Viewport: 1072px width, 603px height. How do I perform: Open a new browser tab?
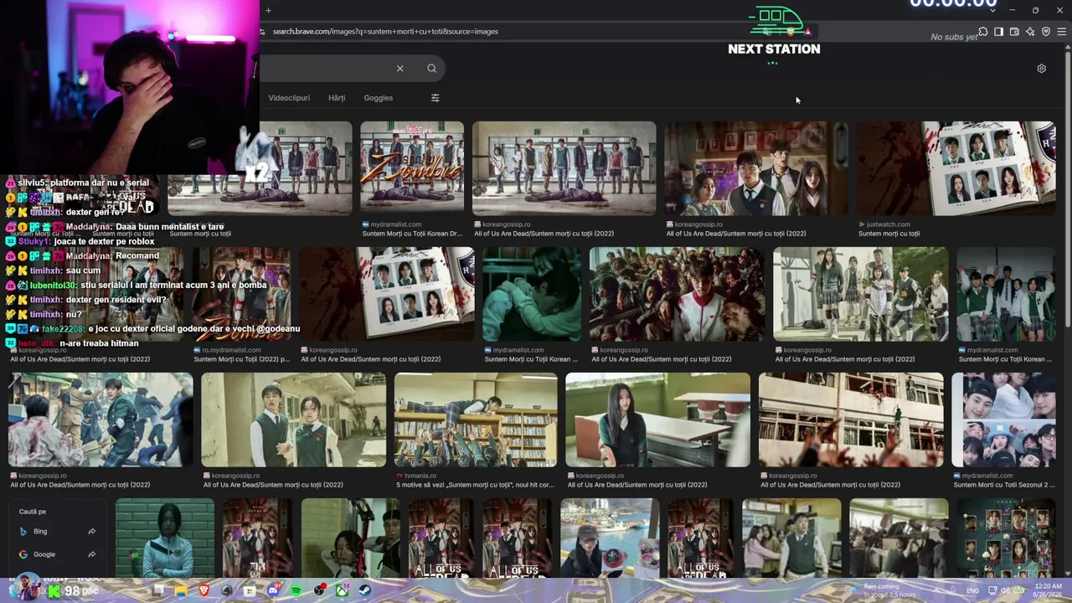point(268,10)
